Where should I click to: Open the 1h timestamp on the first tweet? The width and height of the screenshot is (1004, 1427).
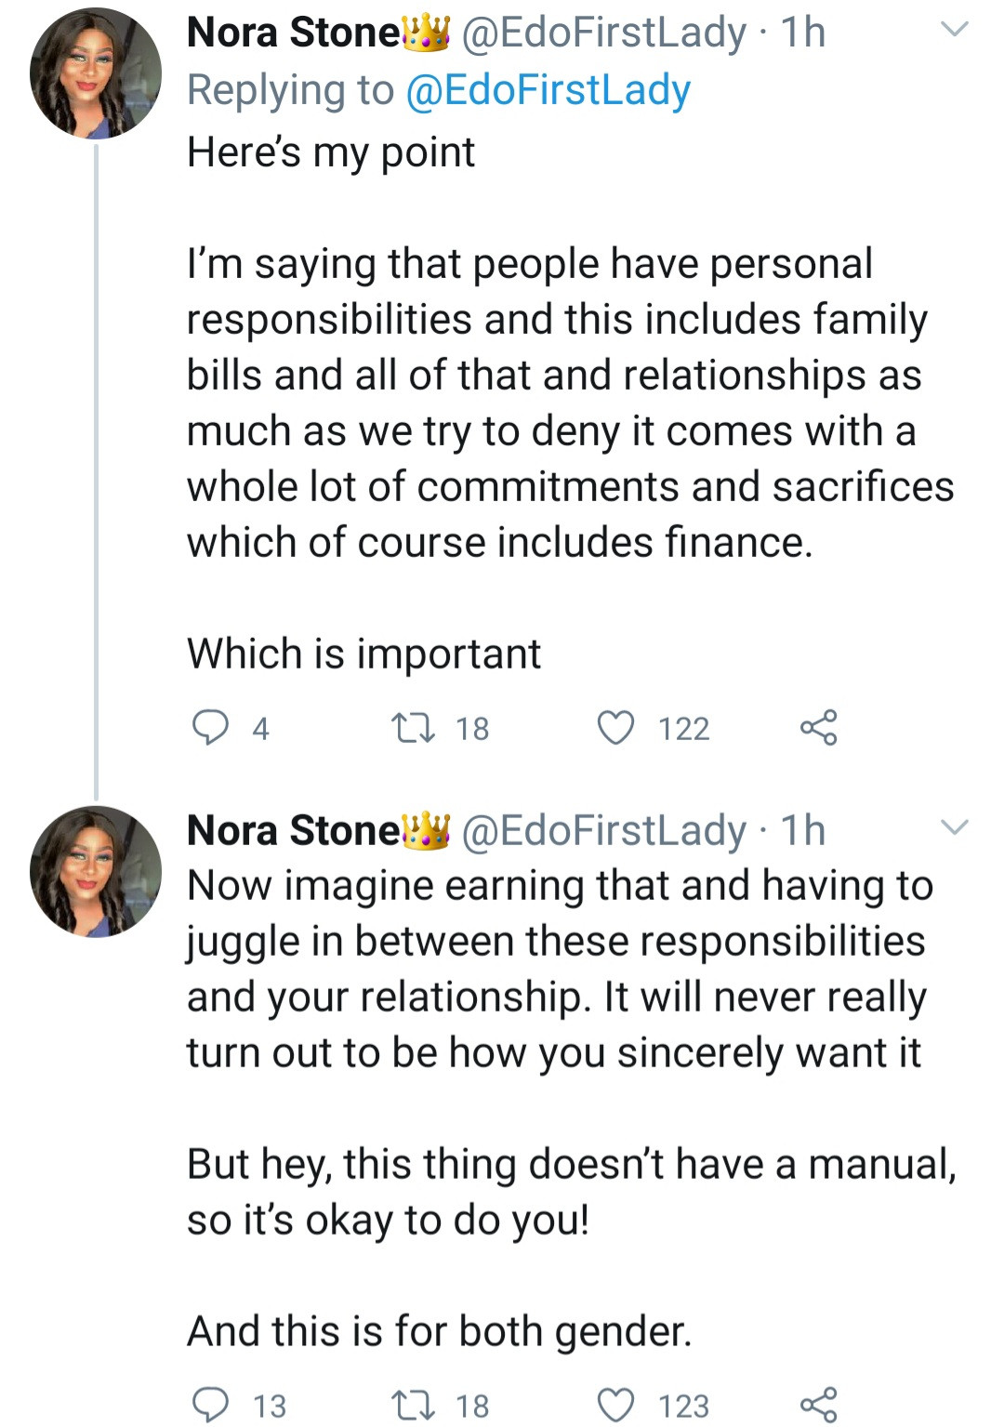[x=803, y=33]
